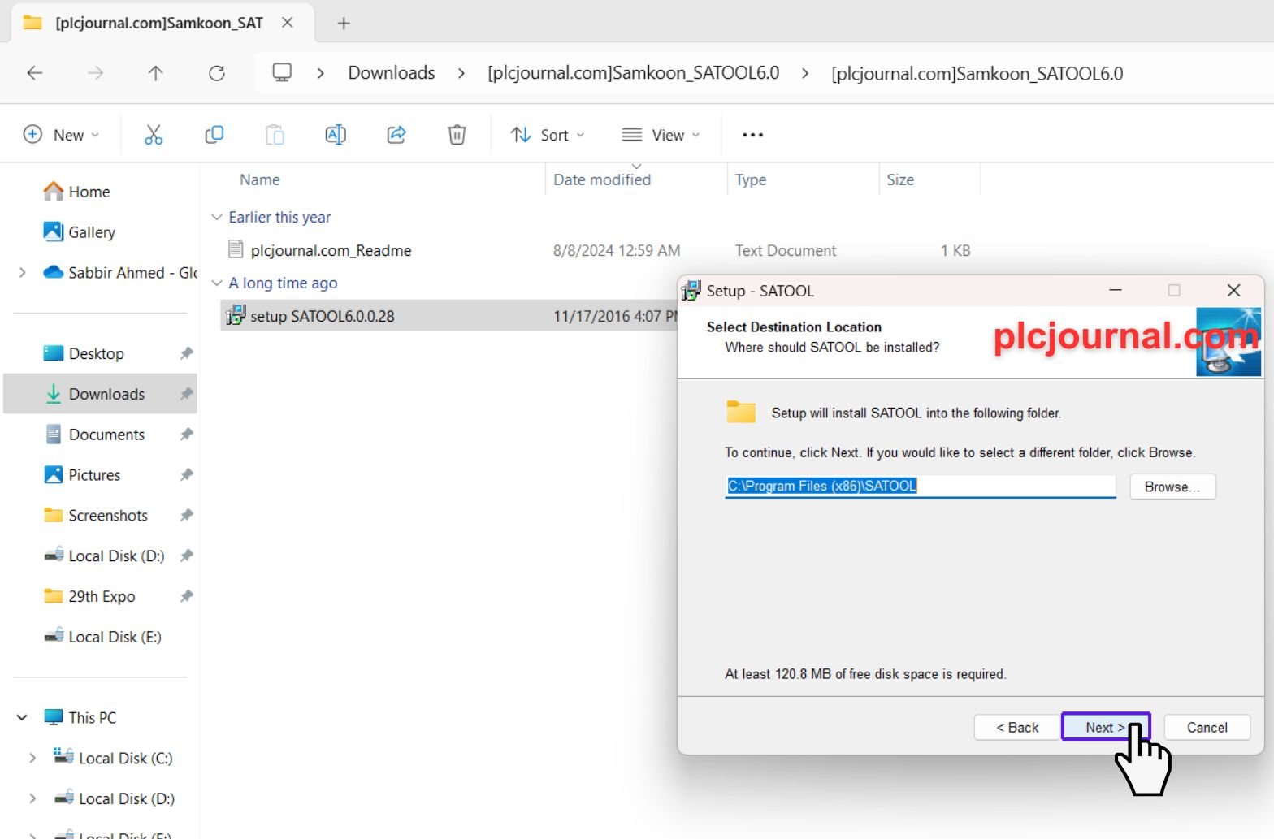Collapse the This PC tree node
This screenshot has width=1274, height=839.
pyautogui.click(x=23, y=717)
